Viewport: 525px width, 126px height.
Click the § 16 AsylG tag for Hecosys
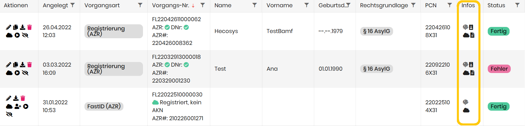[376, 31]
